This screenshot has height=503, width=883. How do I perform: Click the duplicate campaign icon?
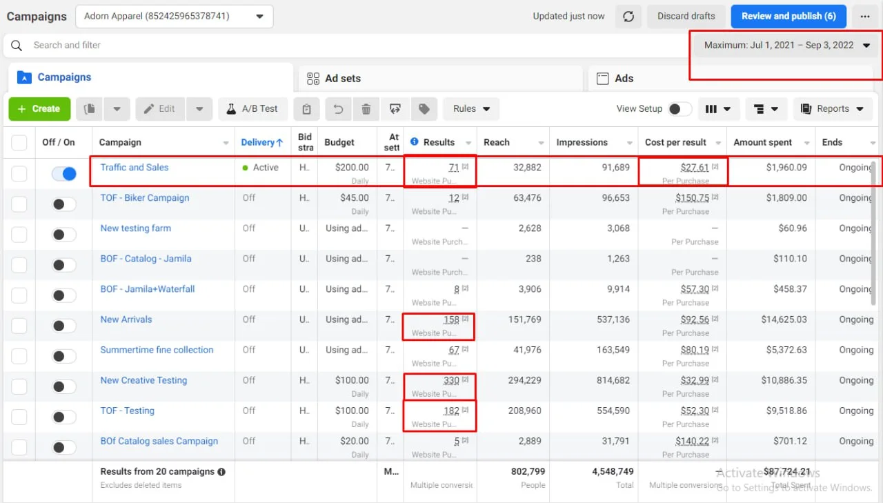89,109
